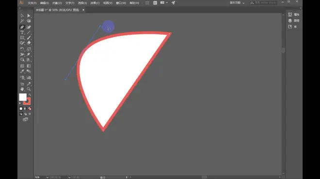Choose the Zoom tool
This screenshot has height=179, width=320.
29,89
